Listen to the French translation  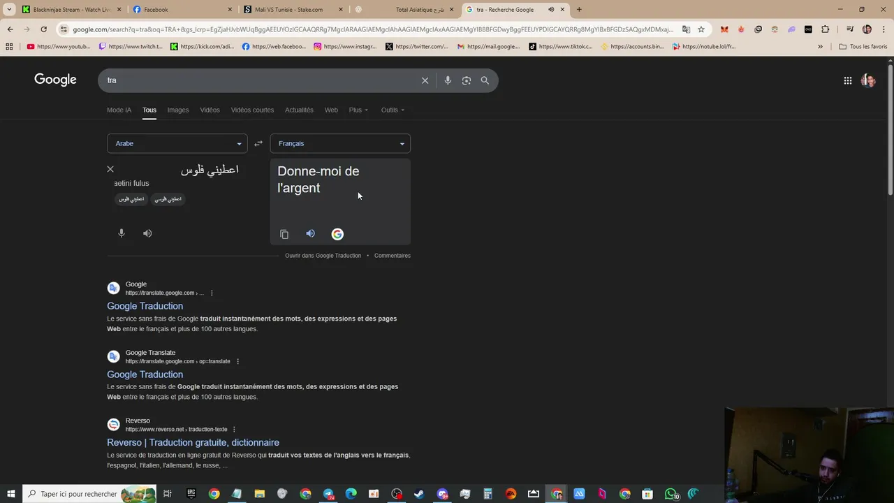[x=310, y=234]
